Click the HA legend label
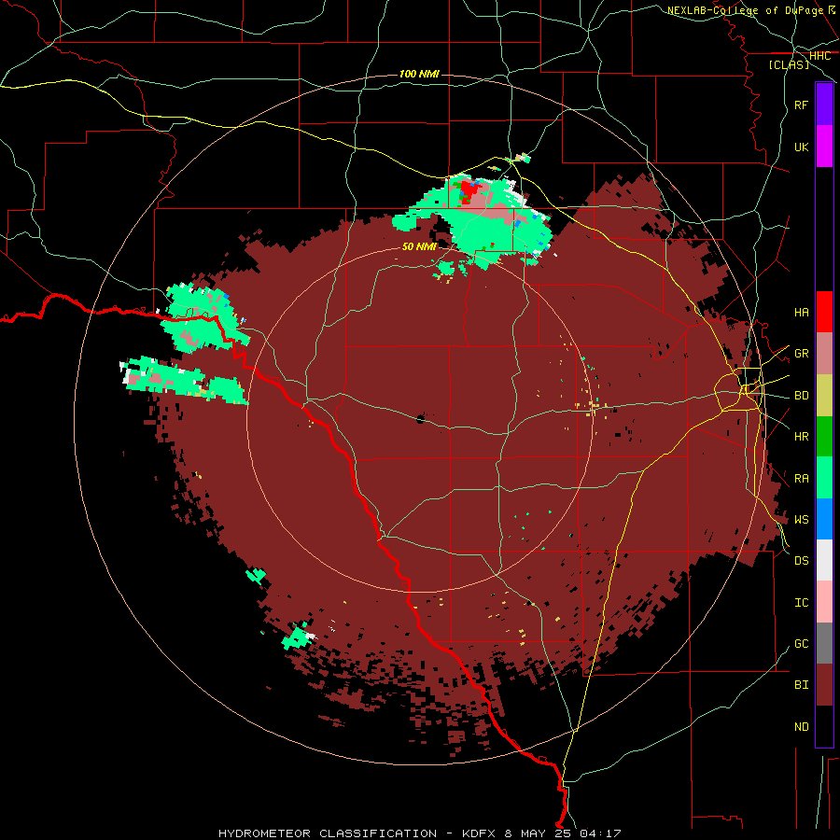The image size is (840, 840). 801,313
